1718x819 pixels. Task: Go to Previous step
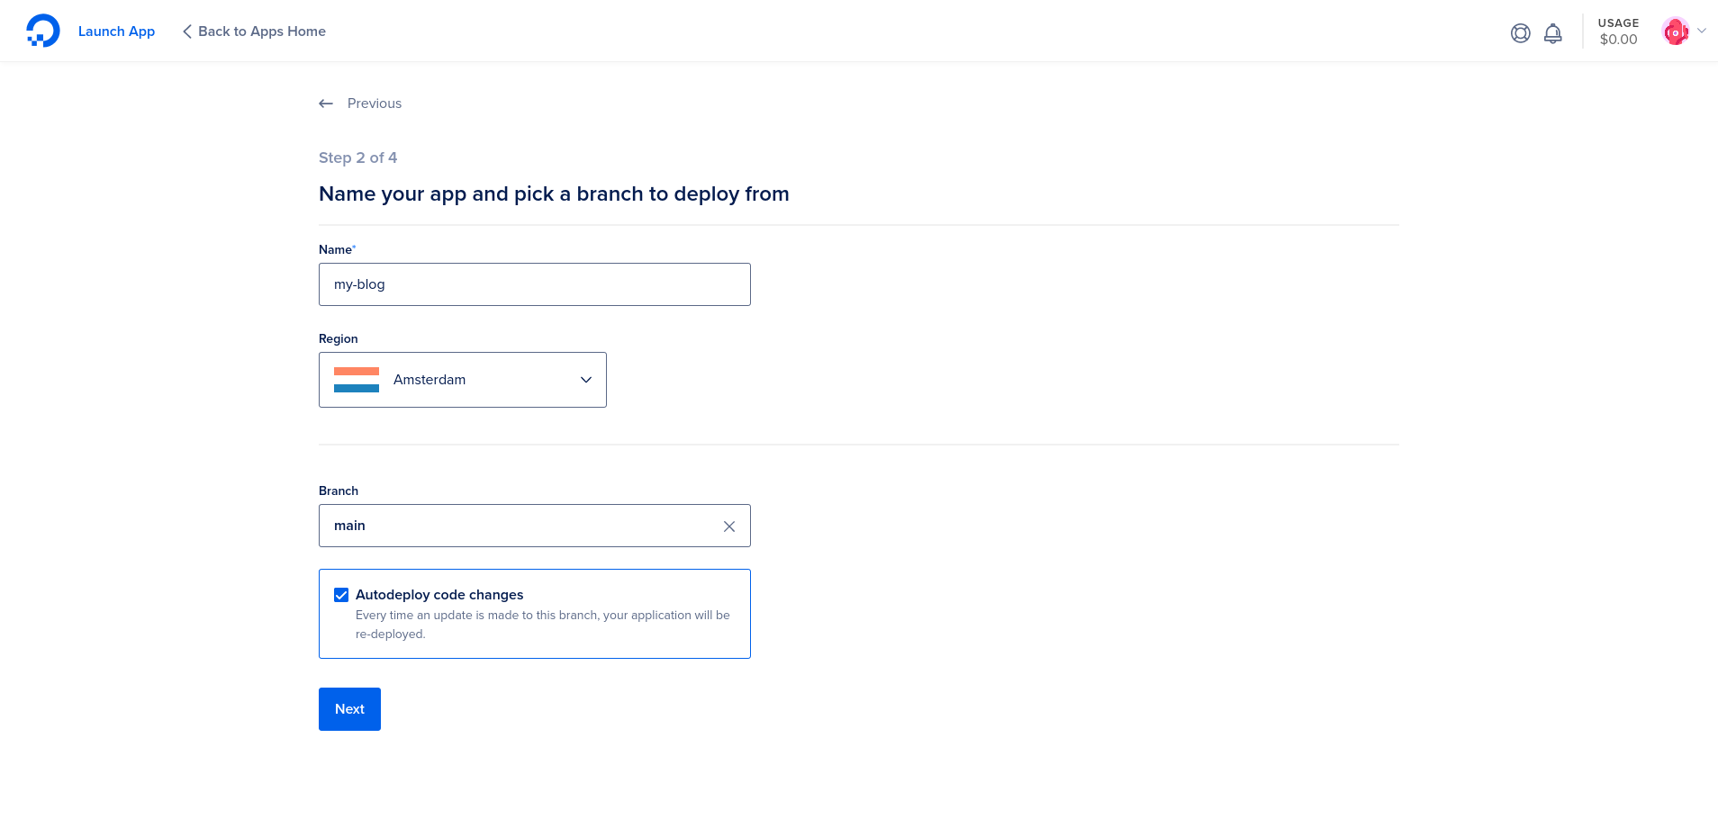(x=374, y=103)
